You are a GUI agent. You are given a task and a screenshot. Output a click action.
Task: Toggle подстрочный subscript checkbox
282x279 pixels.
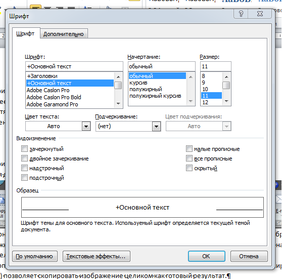click(x=24, y=178)
